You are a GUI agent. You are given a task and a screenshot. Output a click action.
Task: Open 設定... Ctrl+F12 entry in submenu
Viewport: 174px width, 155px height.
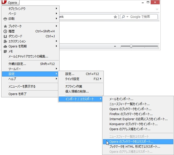pyautogui.click(x=81, y=74)
